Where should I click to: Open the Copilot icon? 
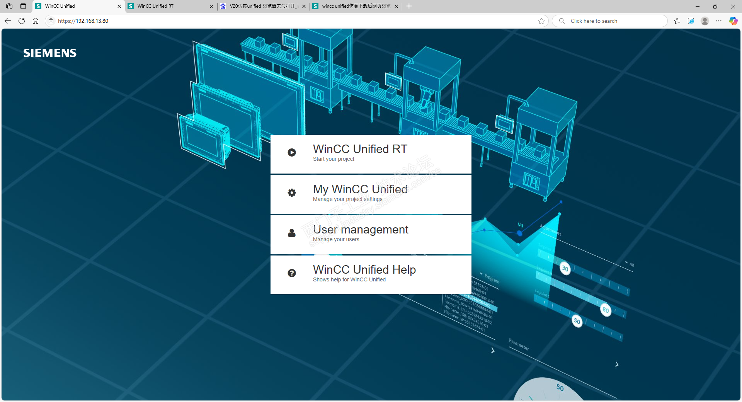click(x=733, y=21)
